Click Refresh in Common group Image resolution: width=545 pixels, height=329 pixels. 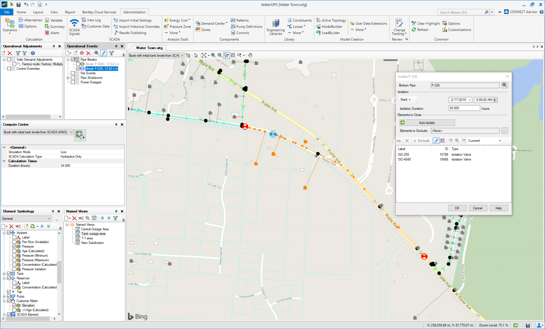tap(420, 30)
